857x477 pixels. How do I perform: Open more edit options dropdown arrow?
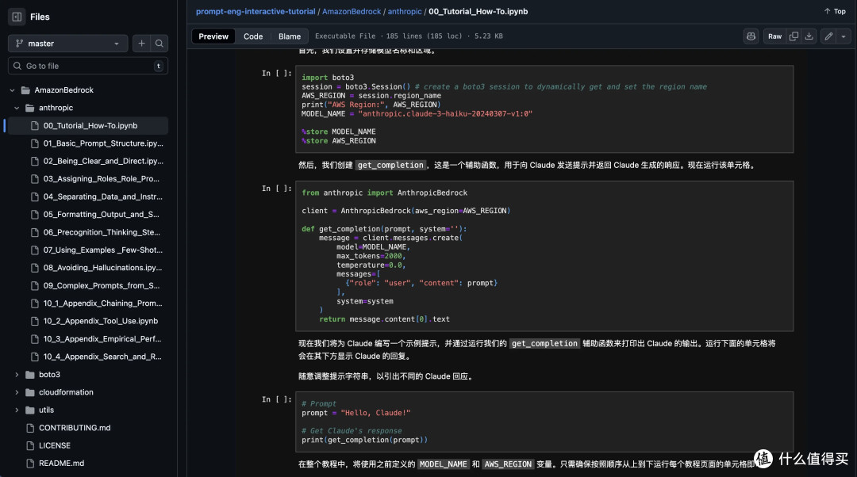844,36
